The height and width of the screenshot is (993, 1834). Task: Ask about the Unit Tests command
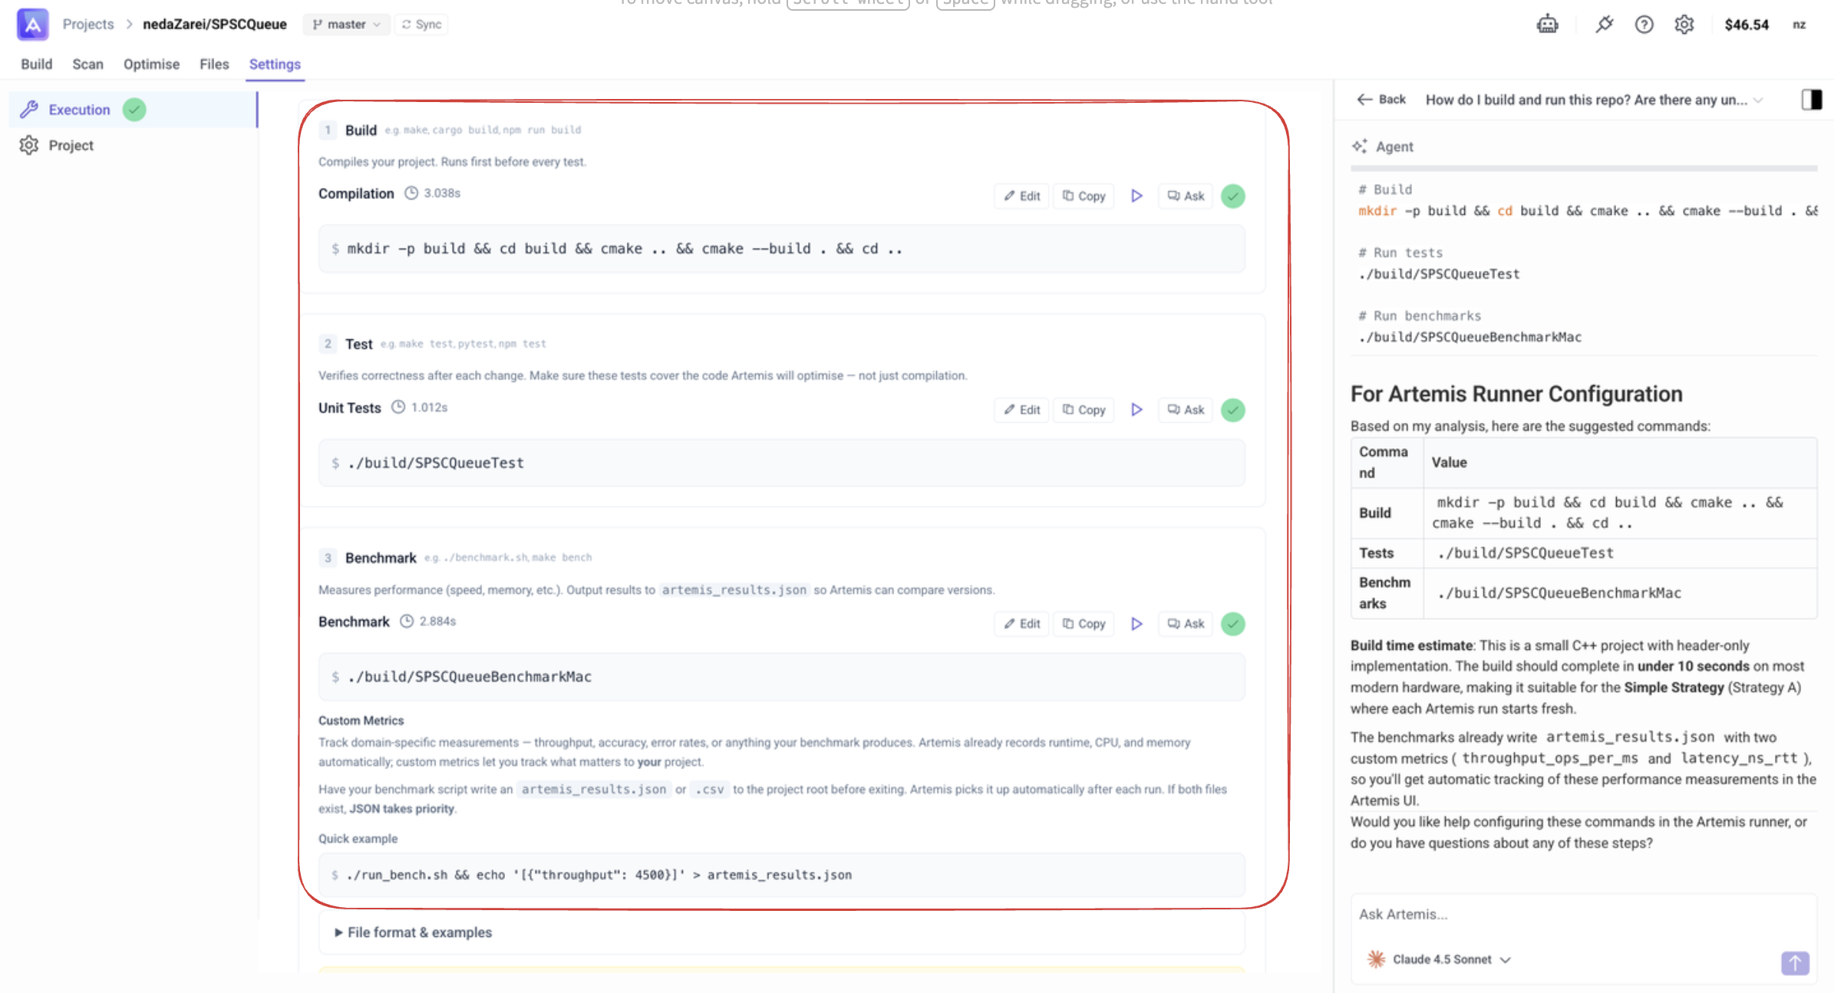pos(1186,410)
